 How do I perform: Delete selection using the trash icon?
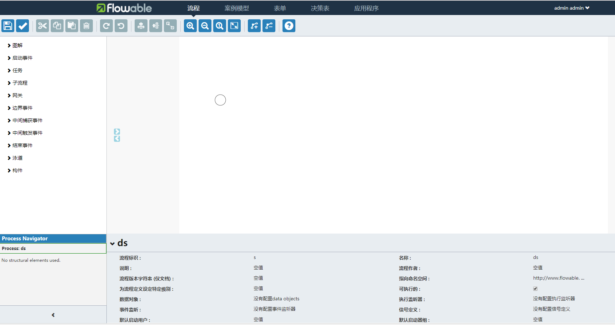[x=86, y=25]
